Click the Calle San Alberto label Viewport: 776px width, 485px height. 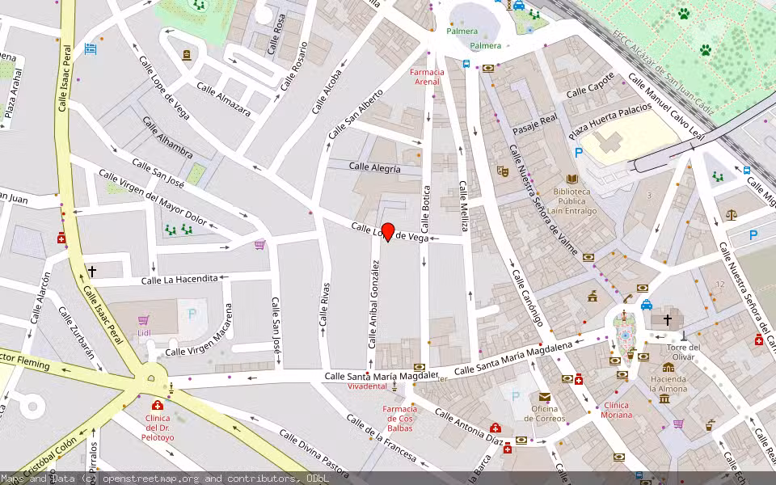[x=356, y=114]
